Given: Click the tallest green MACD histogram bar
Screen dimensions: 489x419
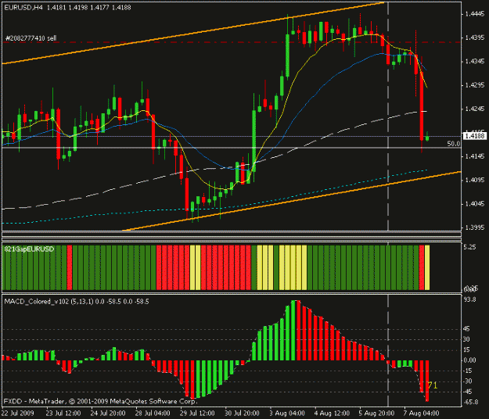Looking at the screenshot, I should (293, 330).
